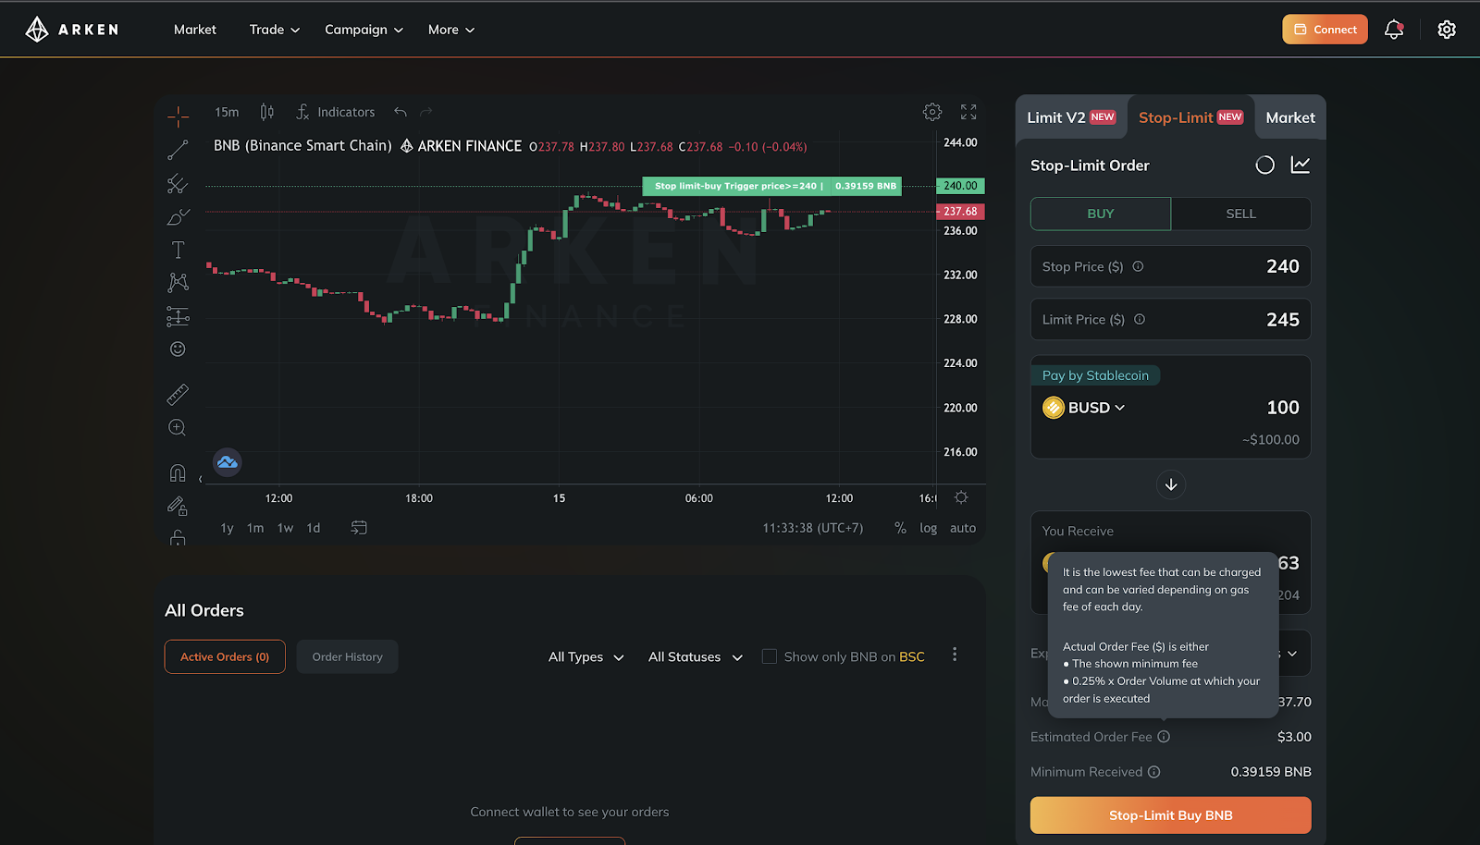This screenshot has height=845, width=1480.
Task: Click the Arken logo
Action: tap(72, 30)
